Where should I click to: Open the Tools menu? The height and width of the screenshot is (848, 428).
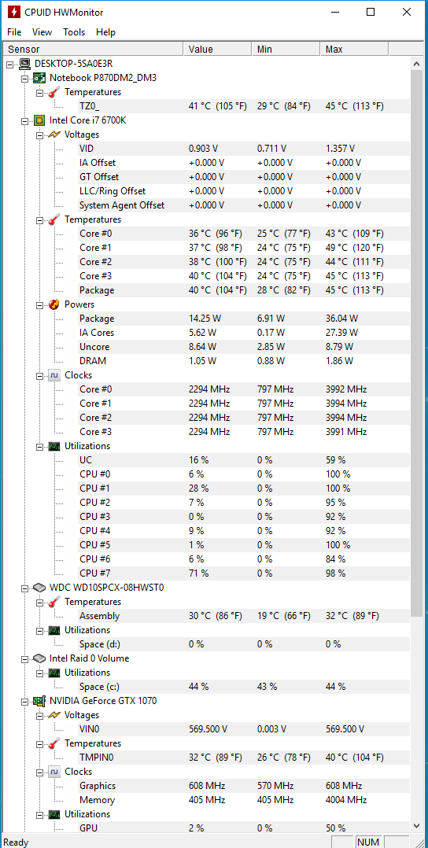coord(74,32)
